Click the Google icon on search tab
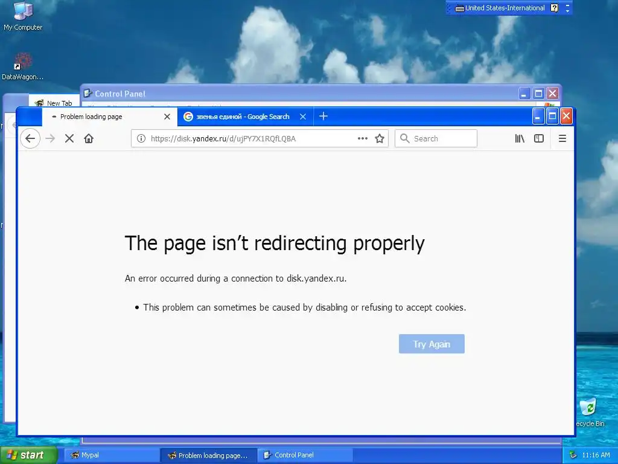This screenshot has width=618, height=464. [188, 117]
